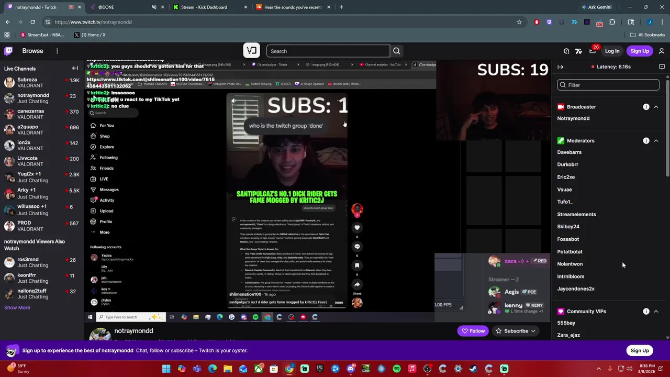
Task: Show info for Community VIPs section
Action: (x=646, y=312)
